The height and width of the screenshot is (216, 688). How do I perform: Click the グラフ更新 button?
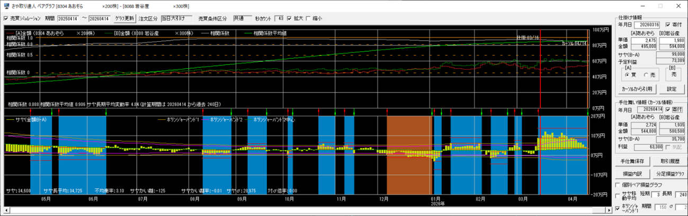[124, 18]
